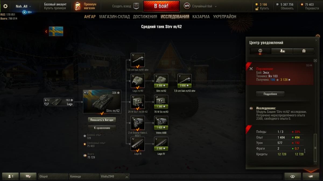Expand the Nah_All account dropdown
Image resolution: width=323 pixels, height=181 pixels.
pos(23,6)
